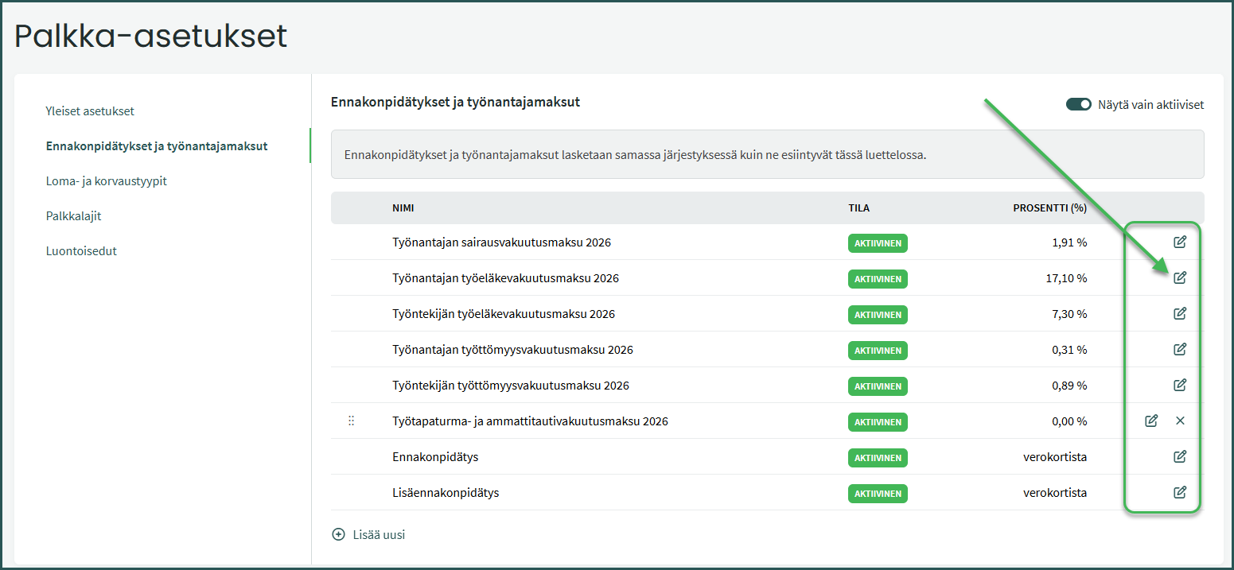
Task: Go to Palkkalajit settings
Action: pyautogui.click(x=73, y=216)
